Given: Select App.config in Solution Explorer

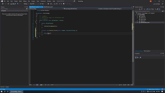Looking at the screenshot, I should point(143,19).
